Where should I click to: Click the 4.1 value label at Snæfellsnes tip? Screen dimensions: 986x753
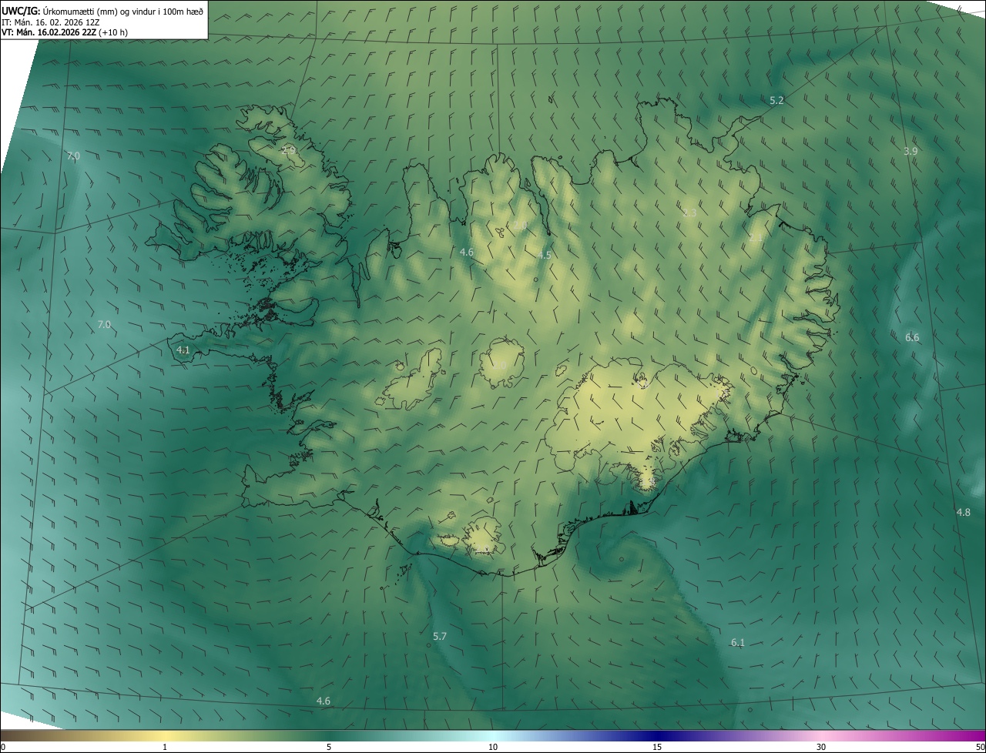(183, 350)
